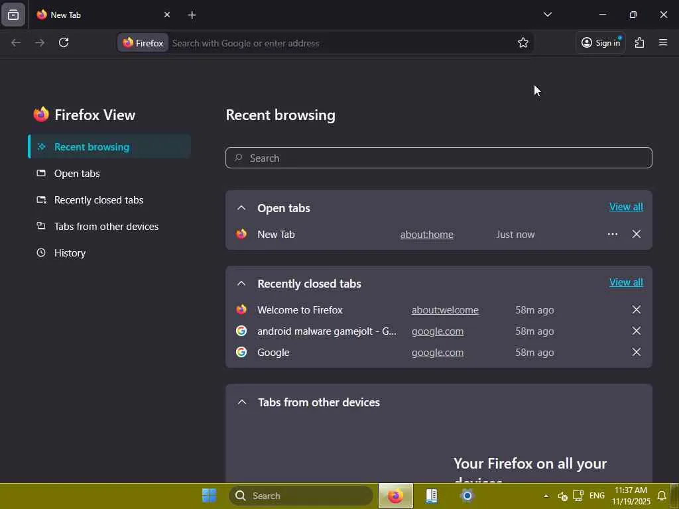Open the Extensions puzzle icon
This screenshot has width=679, height=509.
point(639,43)
